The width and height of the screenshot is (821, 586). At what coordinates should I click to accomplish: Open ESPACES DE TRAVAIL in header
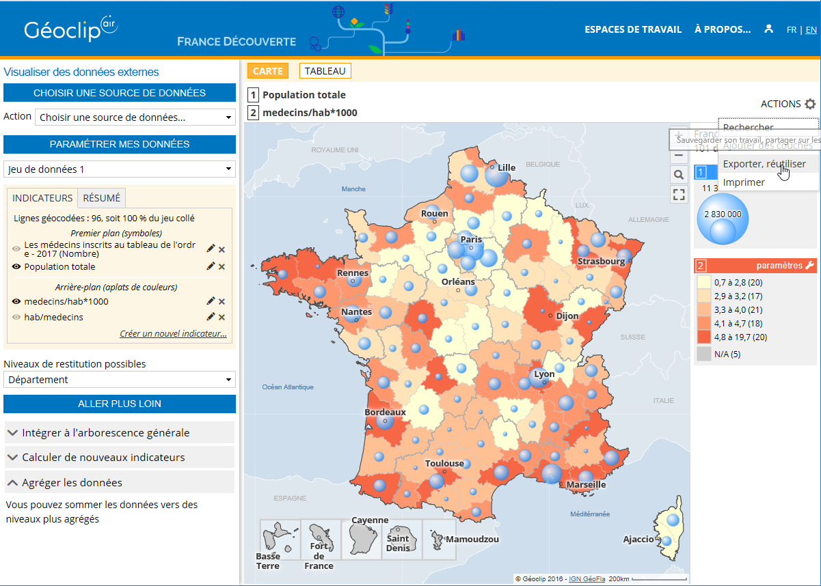633,29
